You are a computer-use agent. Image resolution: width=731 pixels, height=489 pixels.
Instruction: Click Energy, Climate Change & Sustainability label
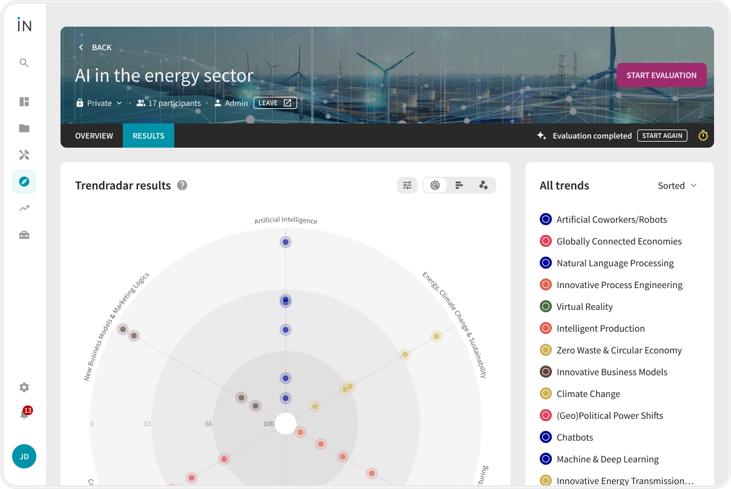click(454, 324)
